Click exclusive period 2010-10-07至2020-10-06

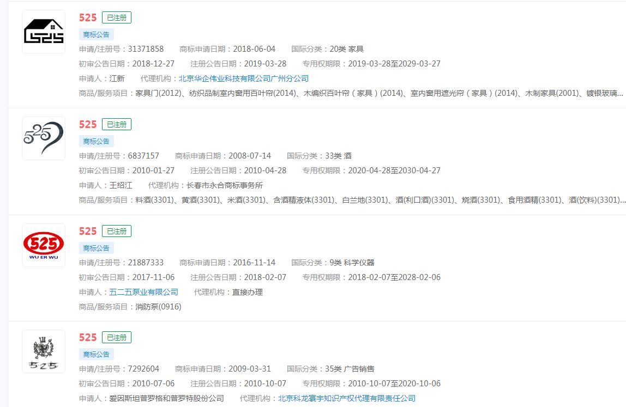point(394,384)
